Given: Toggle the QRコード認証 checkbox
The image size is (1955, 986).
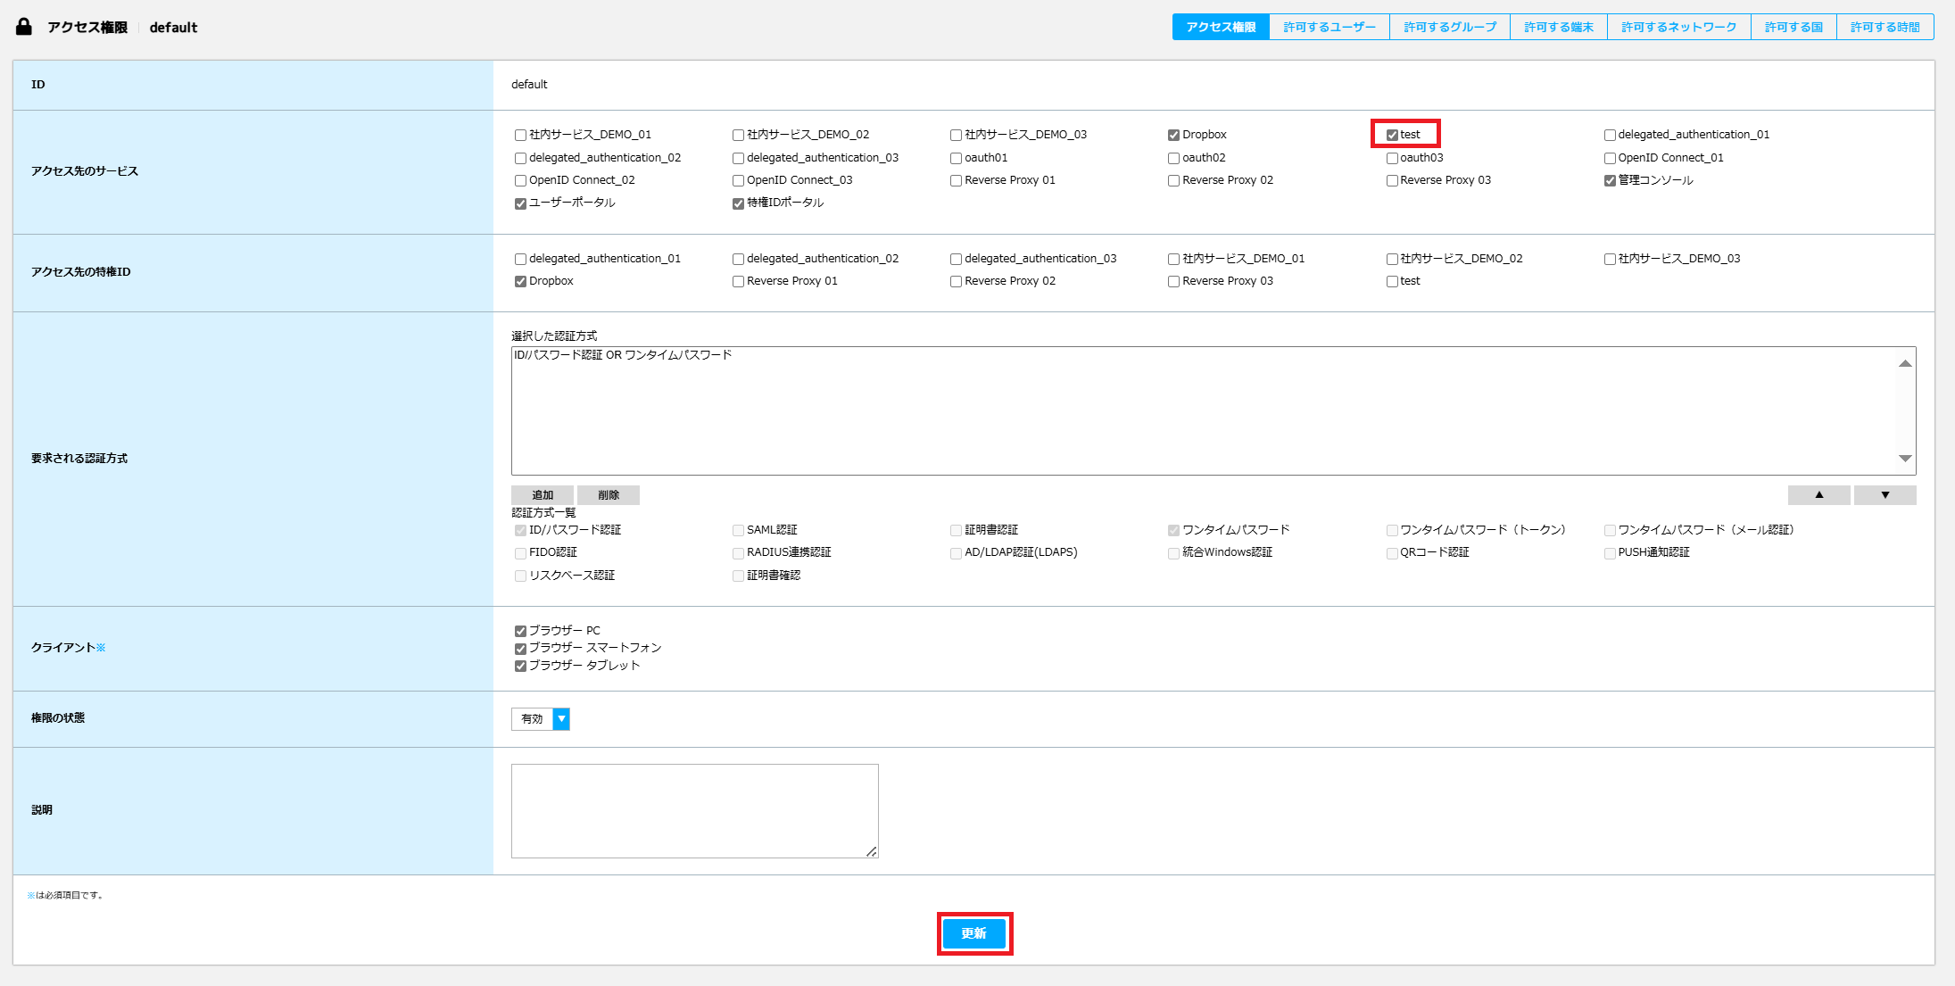Looking at the screenshot, I should pos(1392,553).
